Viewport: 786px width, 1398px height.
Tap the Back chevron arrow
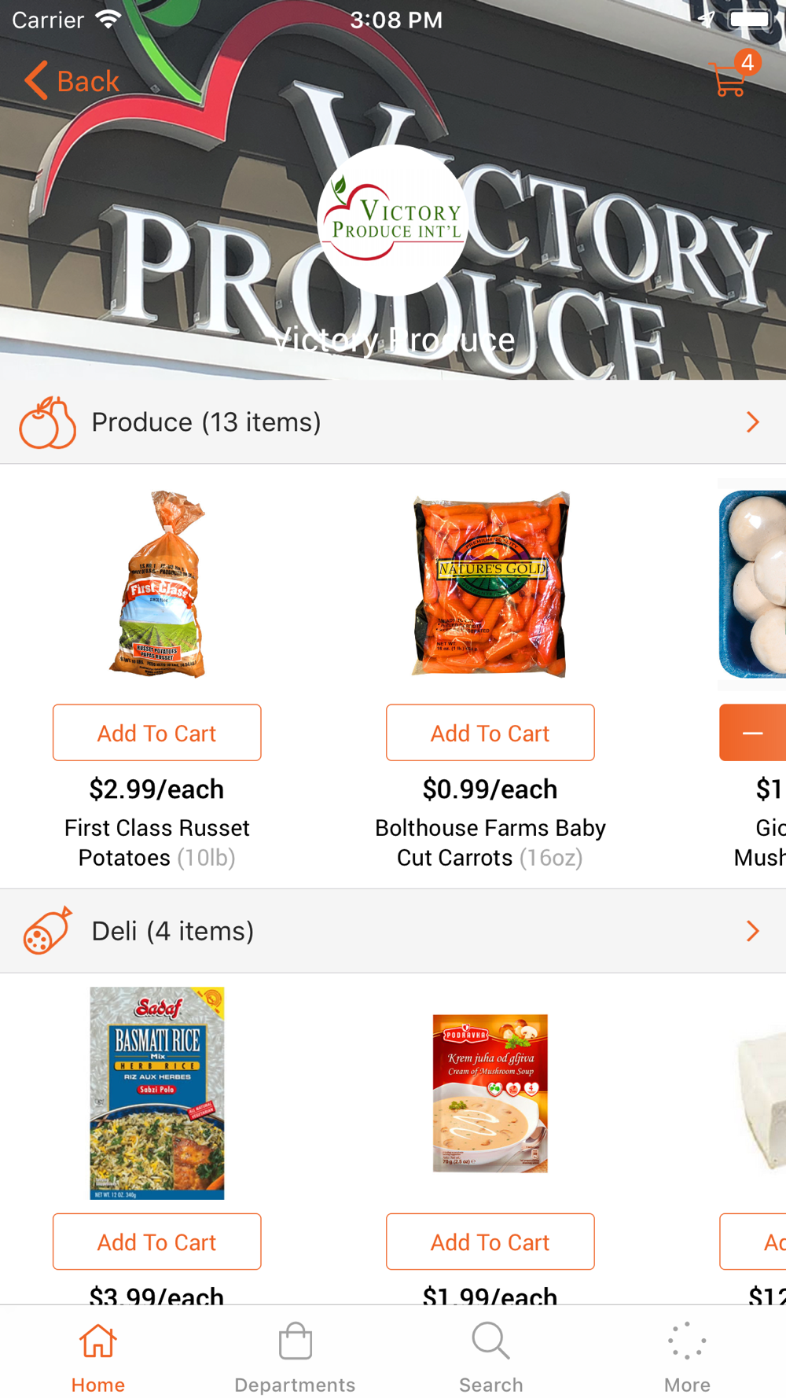click(x=36, y=80)
